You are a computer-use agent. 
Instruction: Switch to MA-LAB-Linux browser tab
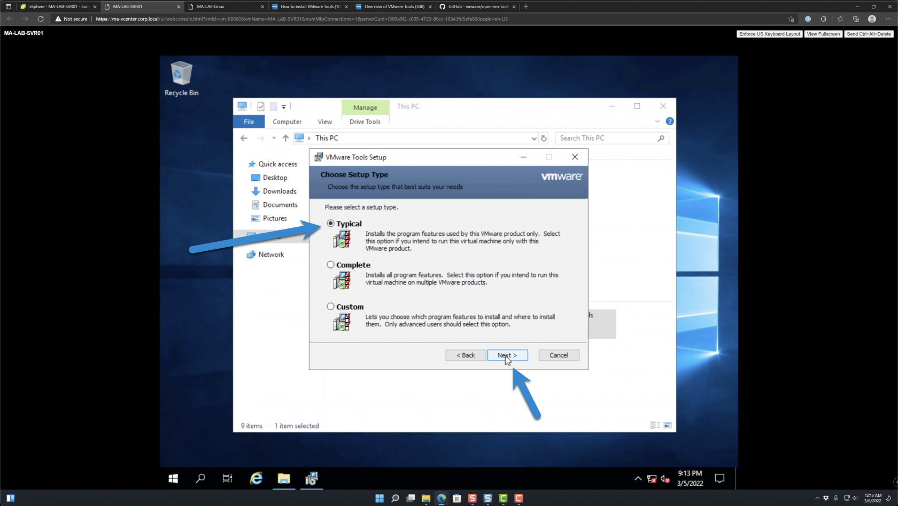click(226, 6)
